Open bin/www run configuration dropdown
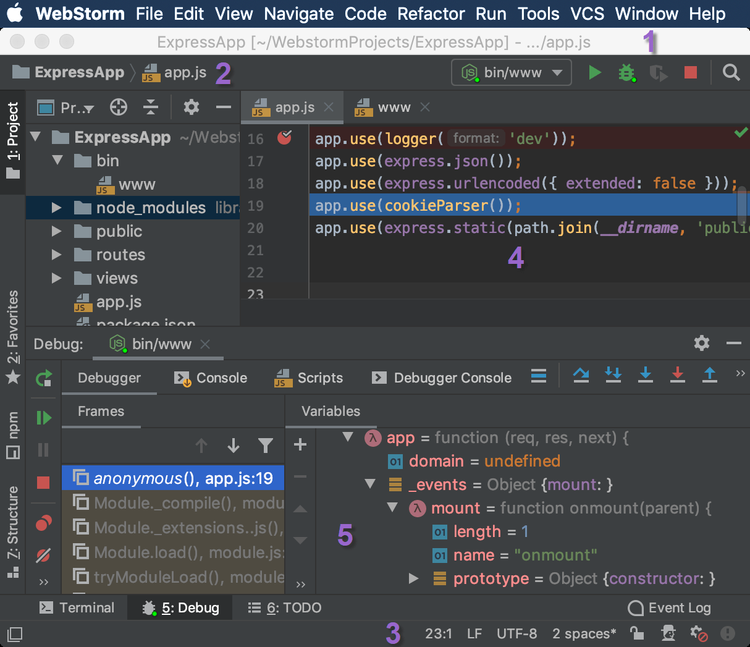The image size is (750, 647). pos(512,73)
